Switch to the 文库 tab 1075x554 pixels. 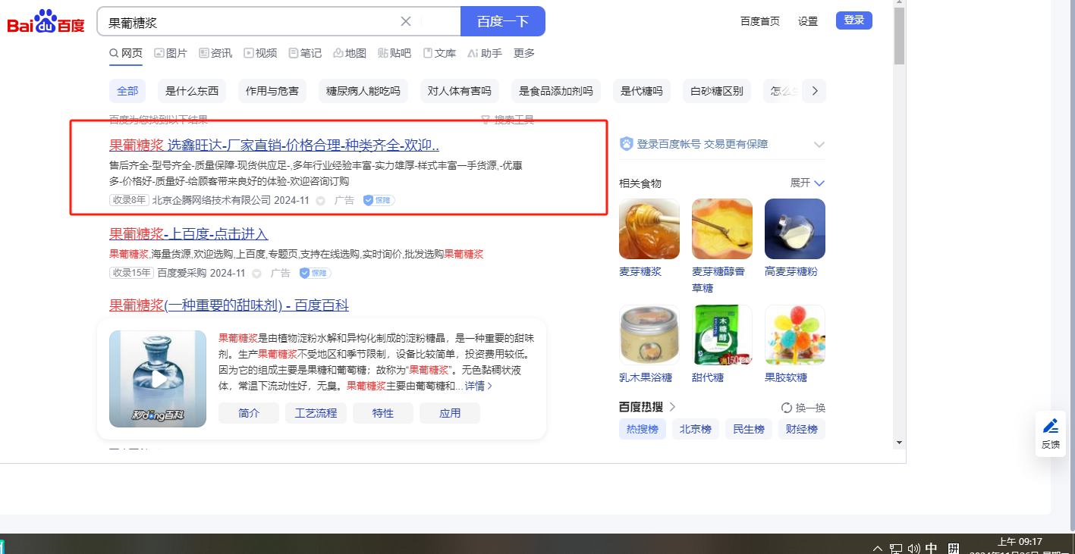point(439,53)
